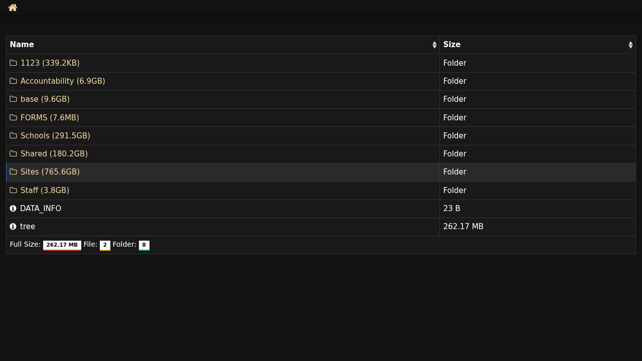Click the folder icon beside 1123
Screen dimensions: 642x361
14,63
